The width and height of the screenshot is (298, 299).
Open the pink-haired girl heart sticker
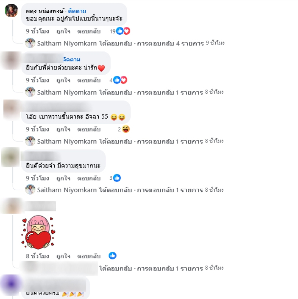tap(38, 232)
